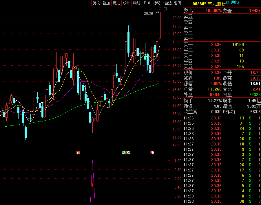Click the 今开 18.70 open value

click(x=255, y=73)
